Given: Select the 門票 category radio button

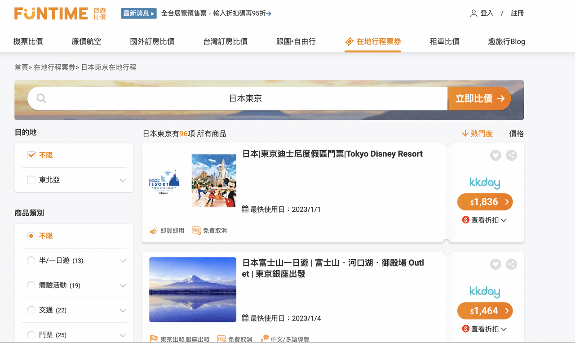Looking at the screenshot, I should tap(31, 335).
